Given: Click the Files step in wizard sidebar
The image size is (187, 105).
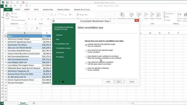Looking at the screenshot, I should point(58,39).
